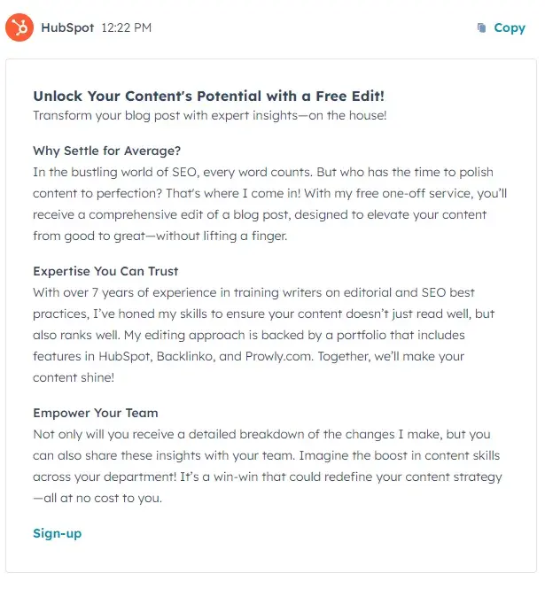This screenshot has height=589, width=545.
Task: Click the HubSpot sprocket logo avatar
Action: coord(19,27)
